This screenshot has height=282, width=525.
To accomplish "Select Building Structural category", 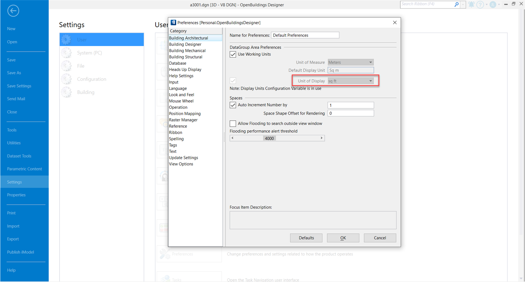I will pos(195,57).
